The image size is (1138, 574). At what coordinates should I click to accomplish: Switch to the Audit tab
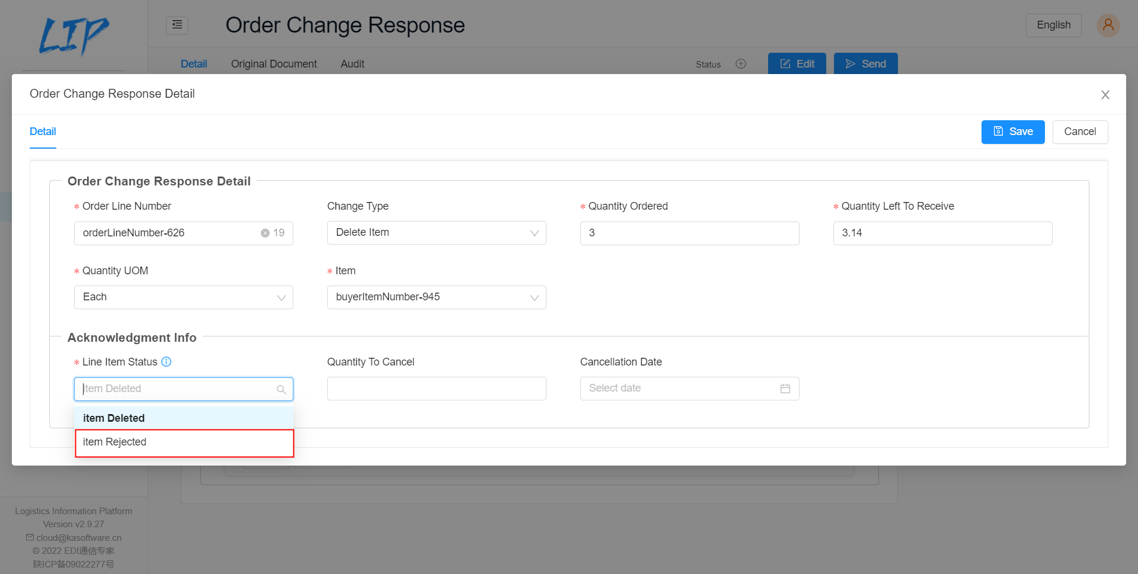point(352,64)
